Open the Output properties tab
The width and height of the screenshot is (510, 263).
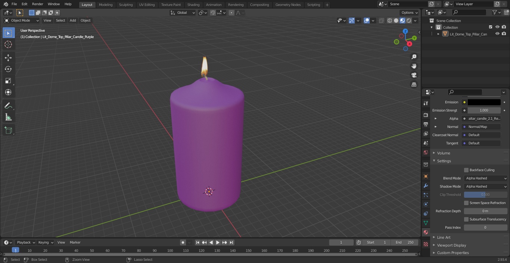click(x=426, y=124)
